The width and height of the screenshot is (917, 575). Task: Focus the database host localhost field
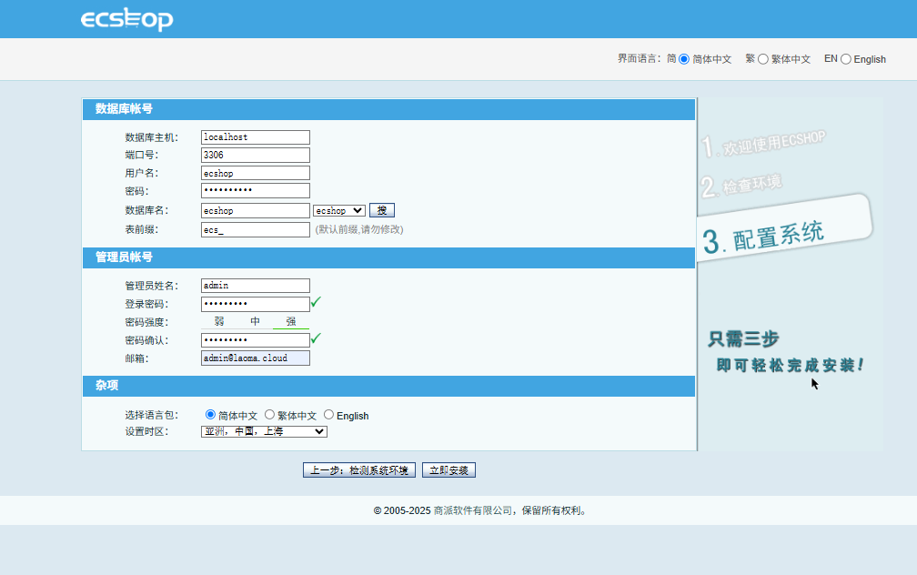coord(256,137)
